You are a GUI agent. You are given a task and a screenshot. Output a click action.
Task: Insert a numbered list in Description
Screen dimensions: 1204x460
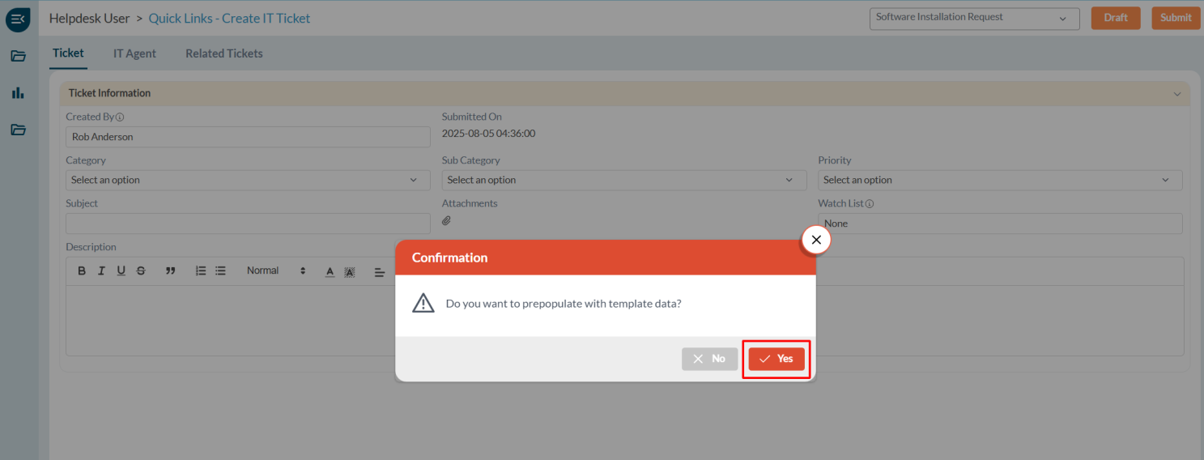[201, 271]
